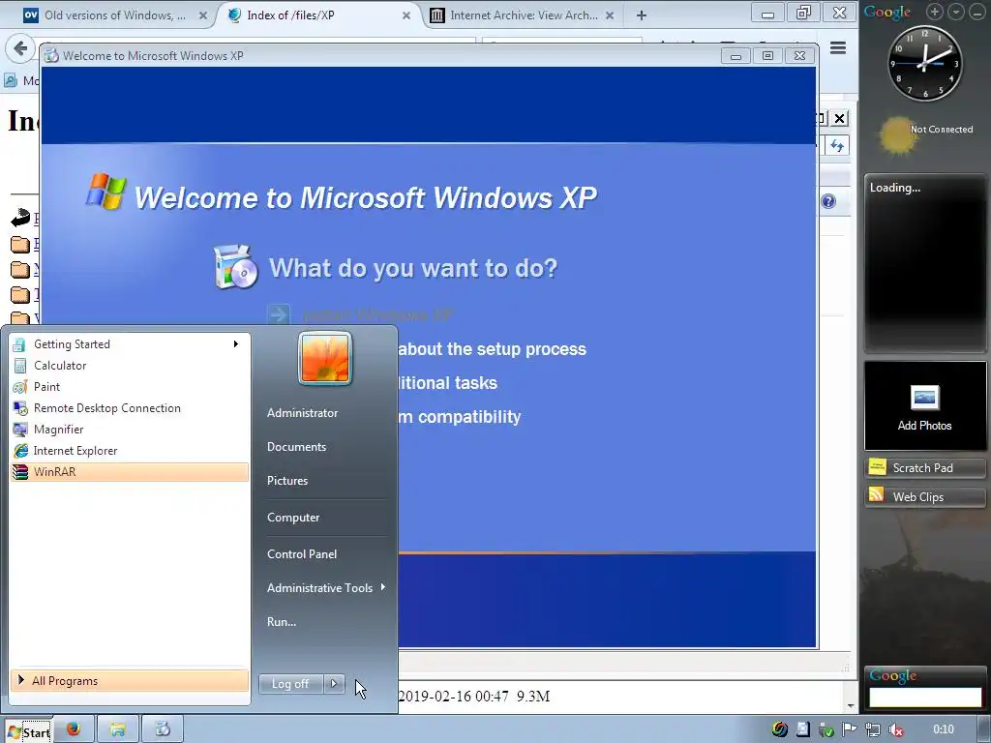Launch WinRAR from the Start menu
This screenshot has width=991, height=743.
[129, 472]
